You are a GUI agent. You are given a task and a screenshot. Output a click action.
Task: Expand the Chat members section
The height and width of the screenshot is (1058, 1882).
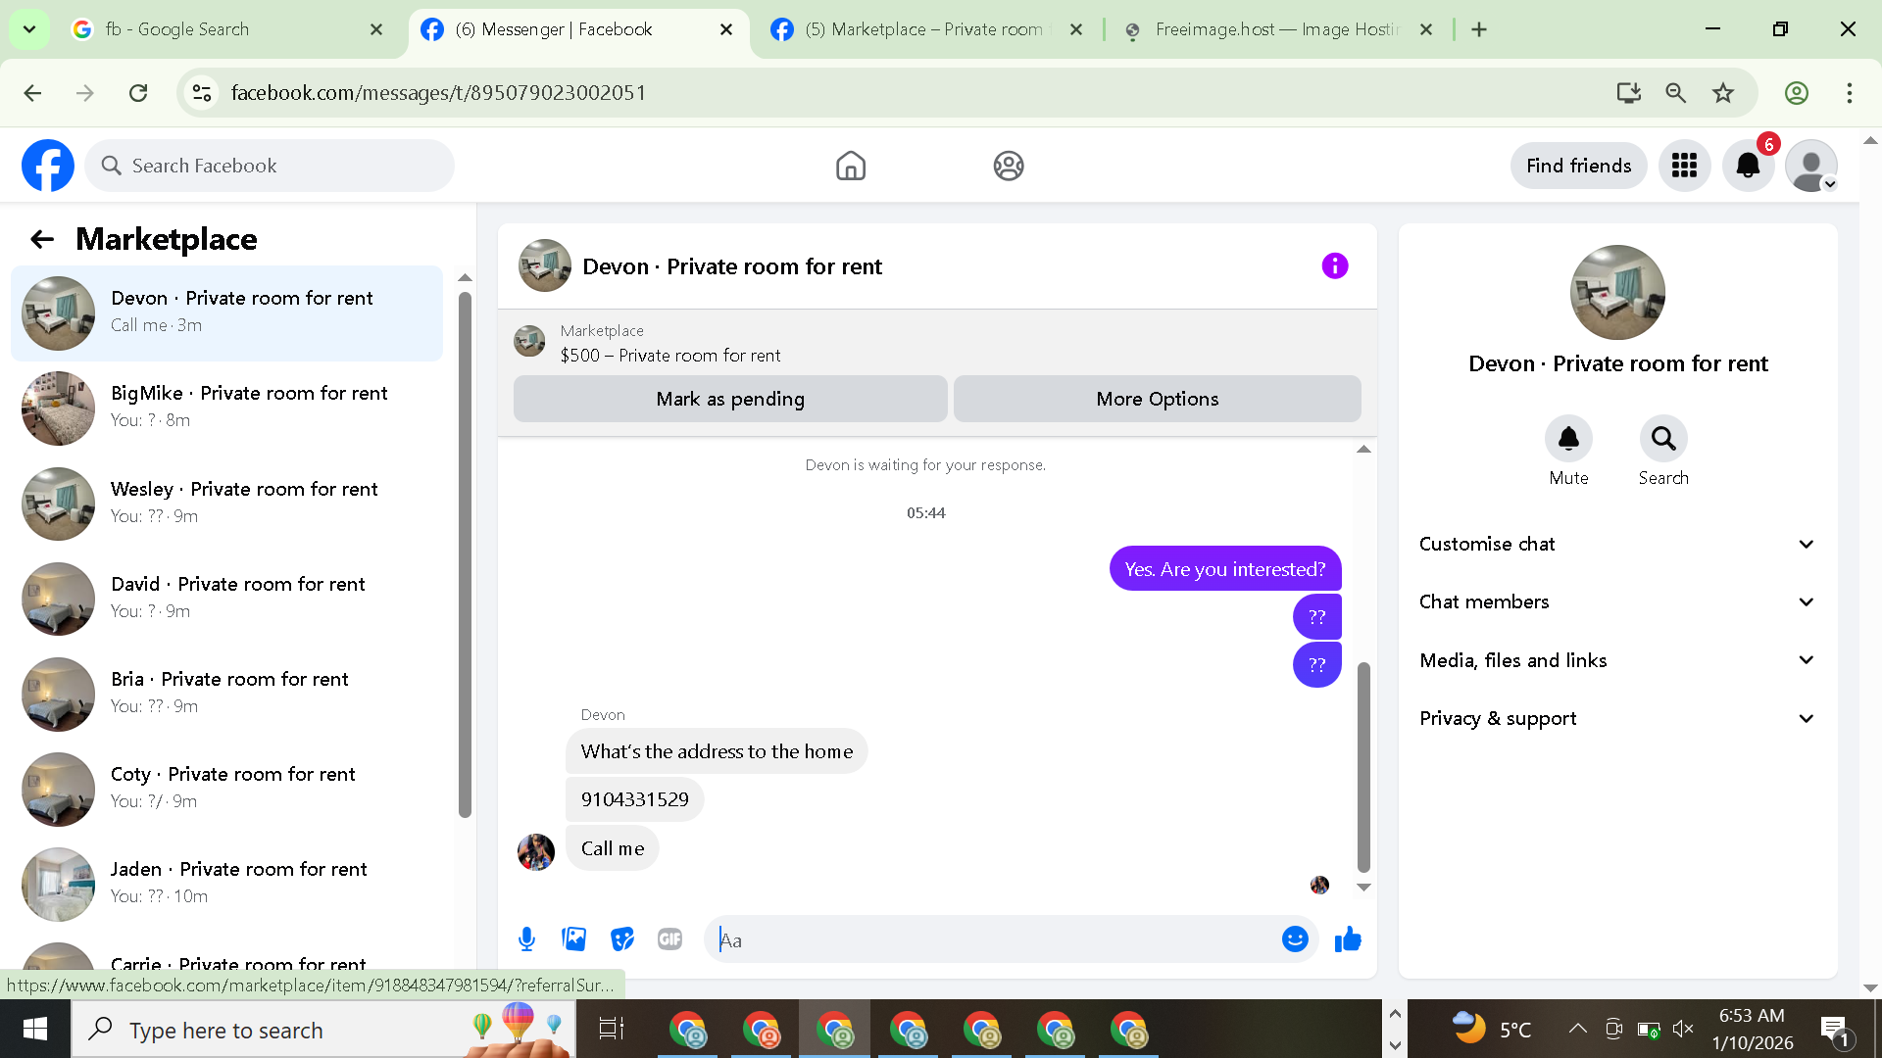click(1617, 601)
